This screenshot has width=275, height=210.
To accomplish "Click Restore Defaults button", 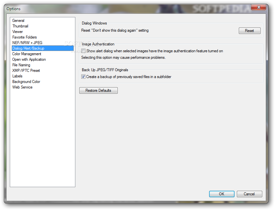I will (x=99, y=90).
